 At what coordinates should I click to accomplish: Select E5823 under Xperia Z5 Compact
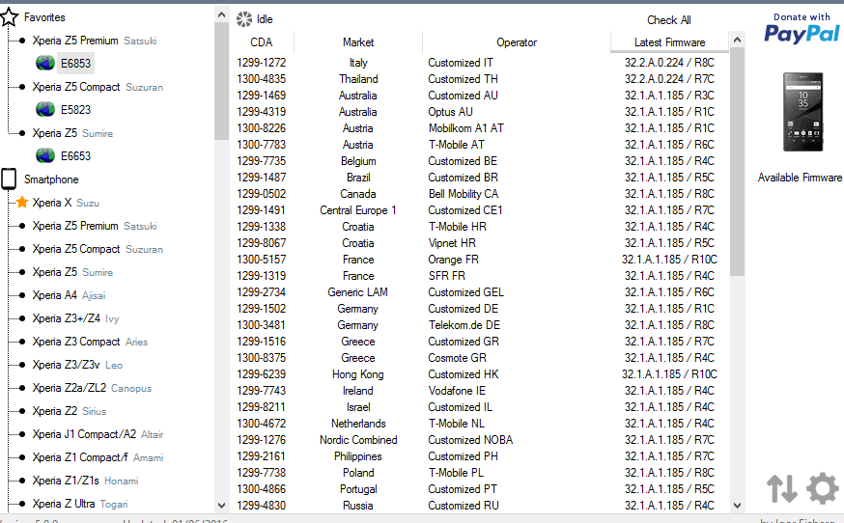76,110
